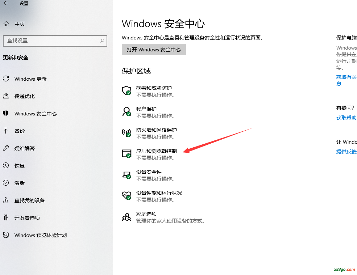357x275 pixels.
Task: Click the 开发者选项 tools icon
Action: pyautogui.click(x=6, y=217)
